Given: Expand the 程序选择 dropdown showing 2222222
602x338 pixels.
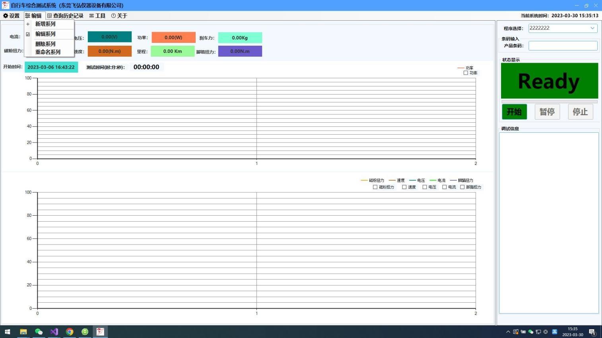Looking at the screenshot, I should click(x=592, y=28).
